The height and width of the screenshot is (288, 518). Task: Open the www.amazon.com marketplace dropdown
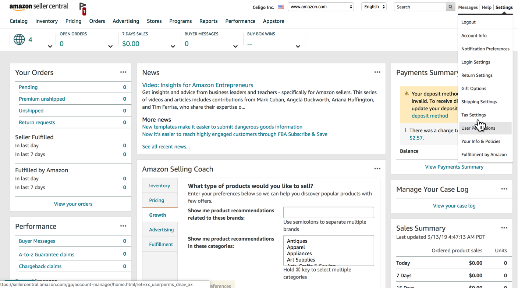[320, 7]
